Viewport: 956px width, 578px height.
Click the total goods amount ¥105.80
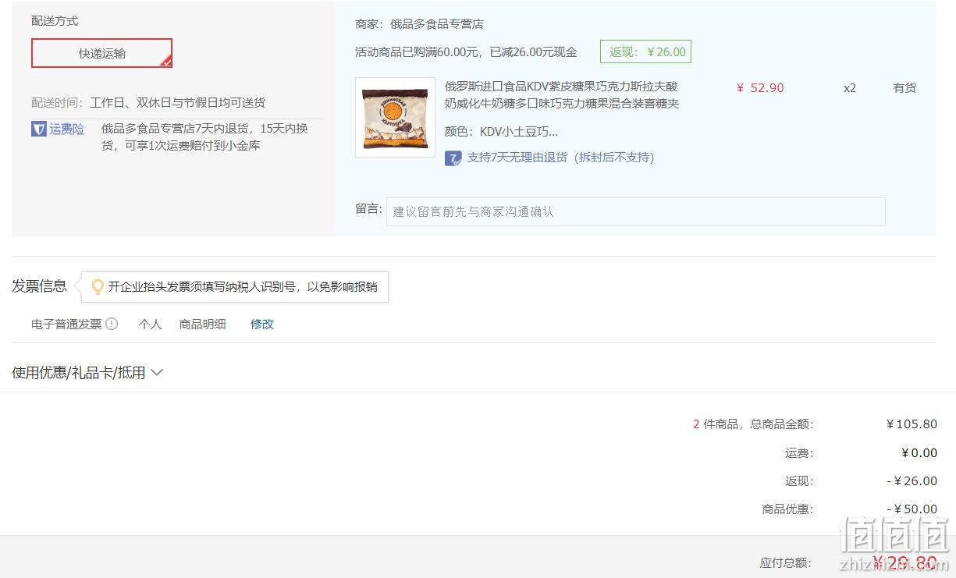click(x=912, y=424)
